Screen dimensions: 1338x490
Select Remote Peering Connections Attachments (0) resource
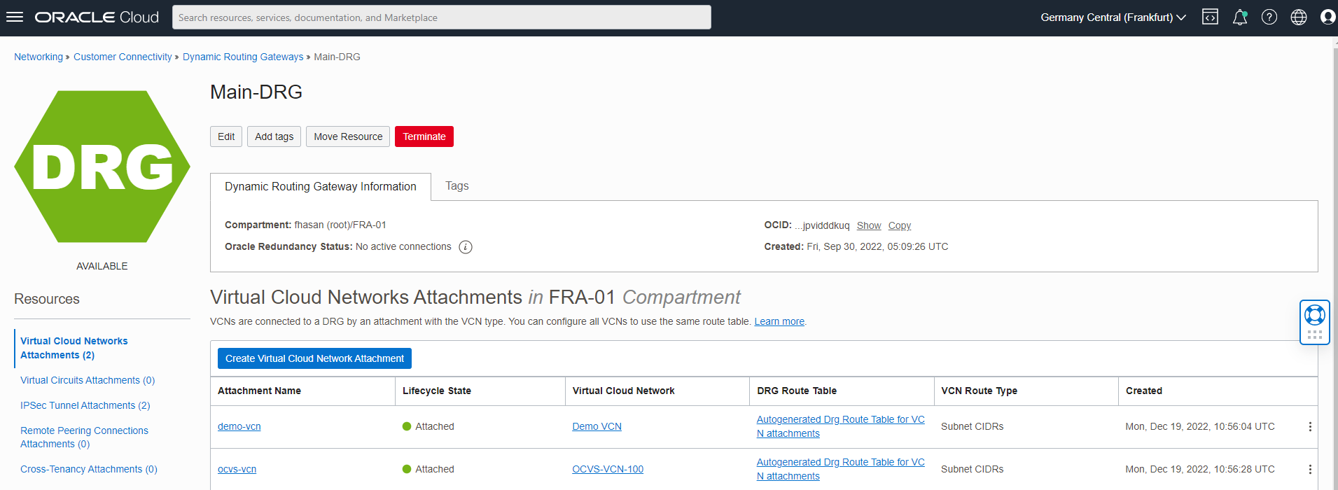pos(84,437)
